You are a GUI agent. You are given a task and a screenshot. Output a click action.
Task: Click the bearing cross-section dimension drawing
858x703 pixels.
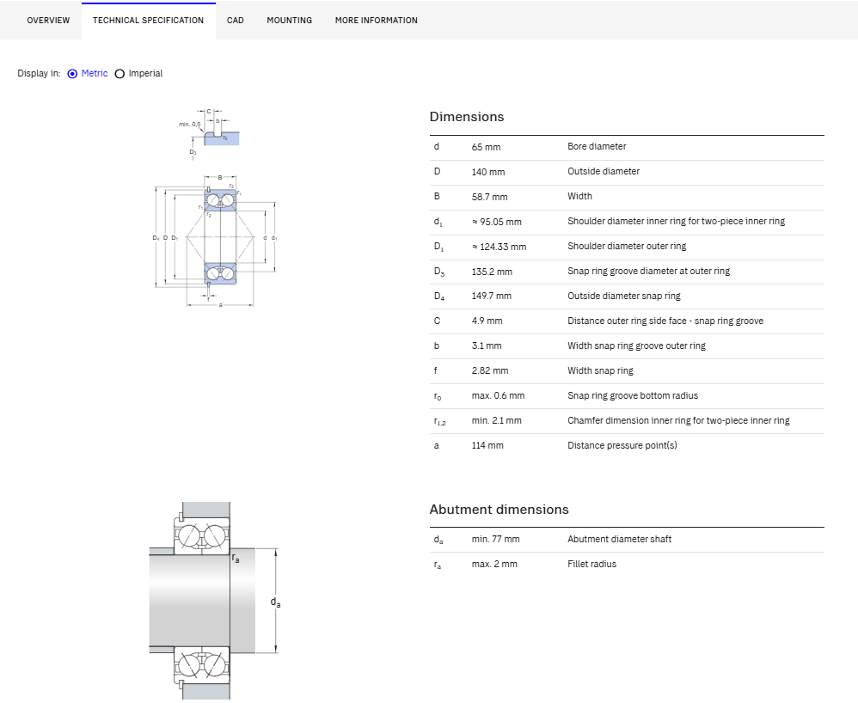215,241
